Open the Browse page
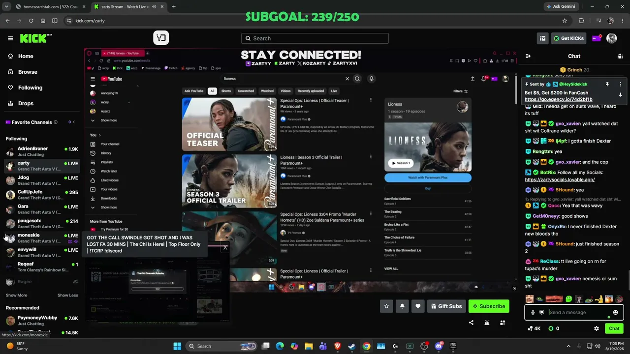 (28, 72)
